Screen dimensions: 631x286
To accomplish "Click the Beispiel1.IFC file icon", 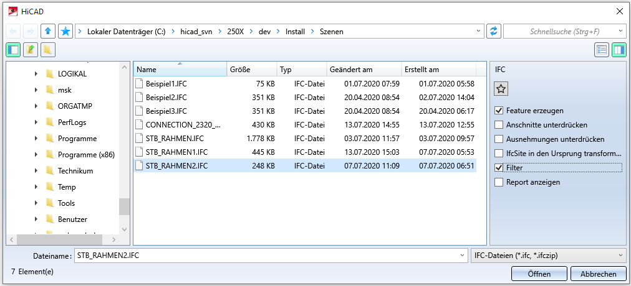I will pos(139,84).
